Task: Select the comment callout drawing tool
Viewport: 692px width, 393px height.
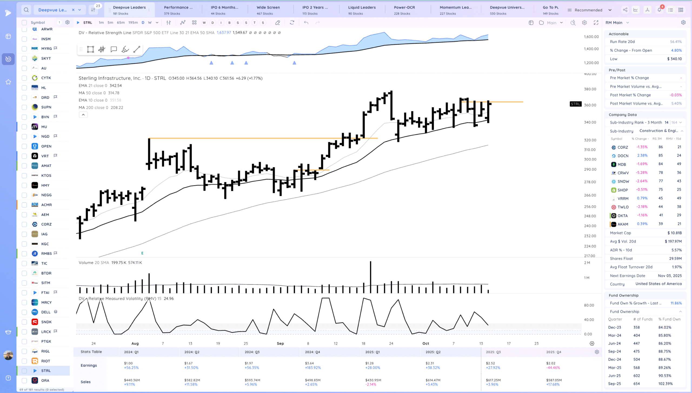Action: click(x=114, y=49)
